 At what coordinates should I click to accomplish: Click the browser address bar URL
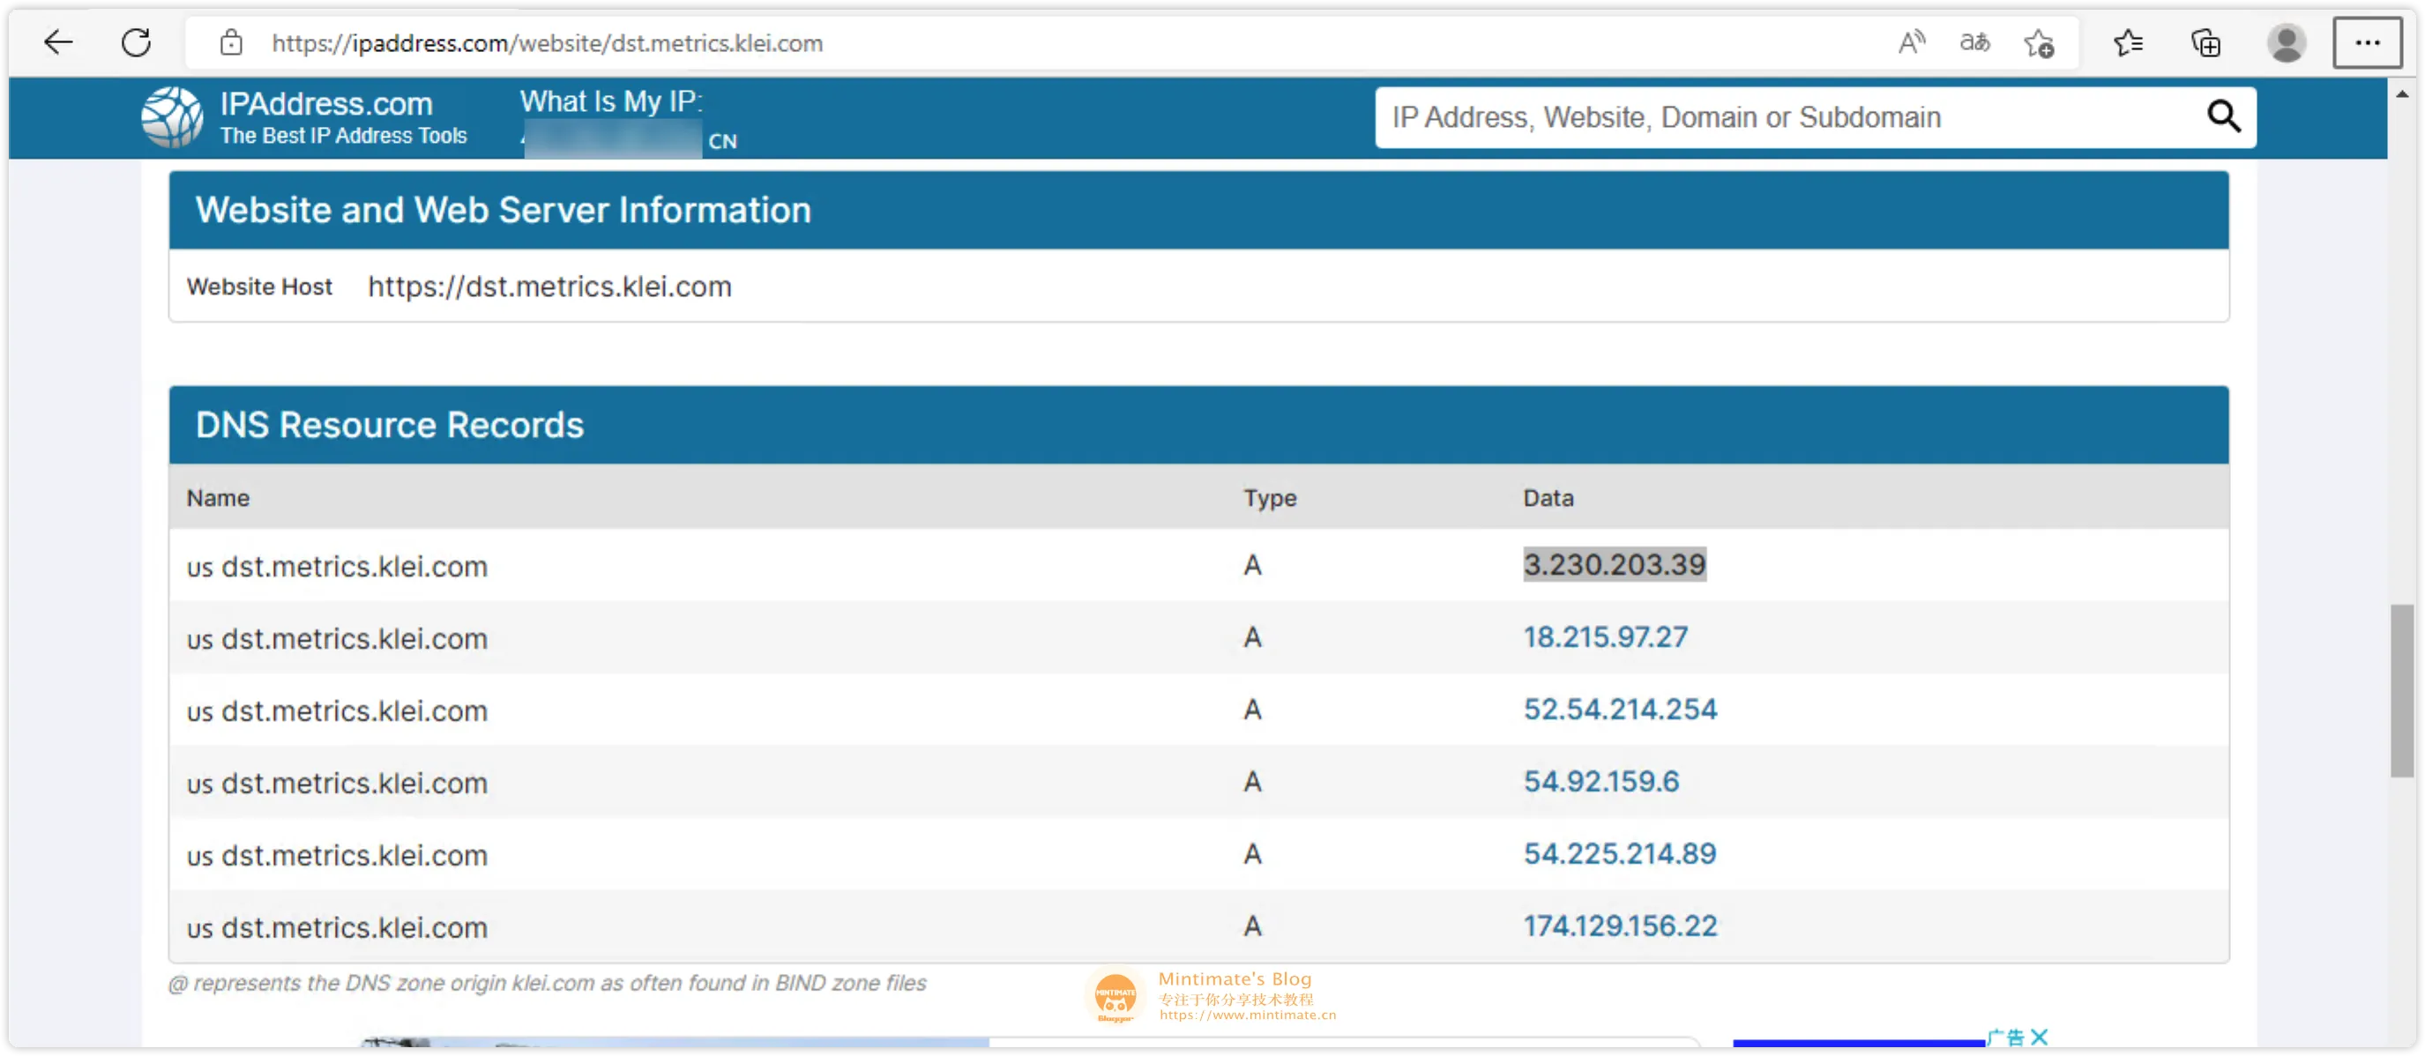[547, 43]
